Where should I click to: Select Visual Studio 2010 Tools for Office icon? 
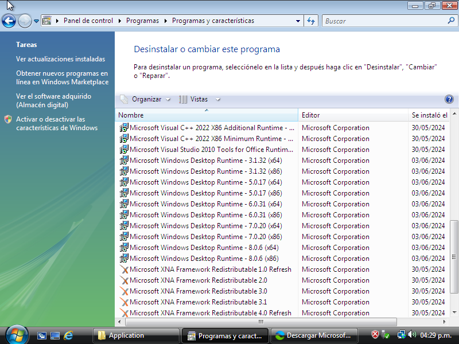[x=124, y=150]
